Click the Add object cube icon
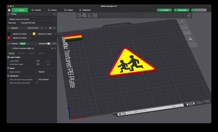218x132 pixels. (79, 15)
